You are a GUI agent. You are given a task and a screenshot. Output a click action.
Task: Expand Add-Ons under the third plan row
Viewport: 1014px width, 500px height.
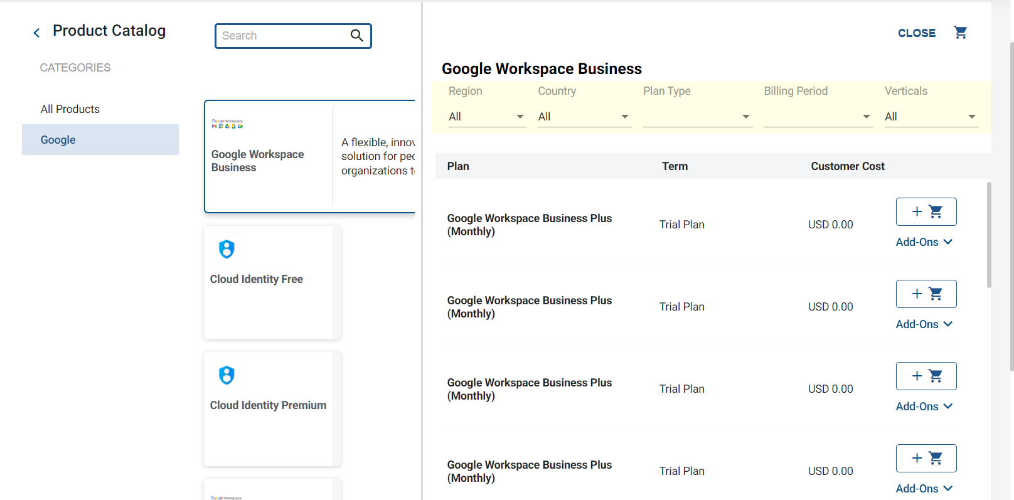tap(924, 407)
